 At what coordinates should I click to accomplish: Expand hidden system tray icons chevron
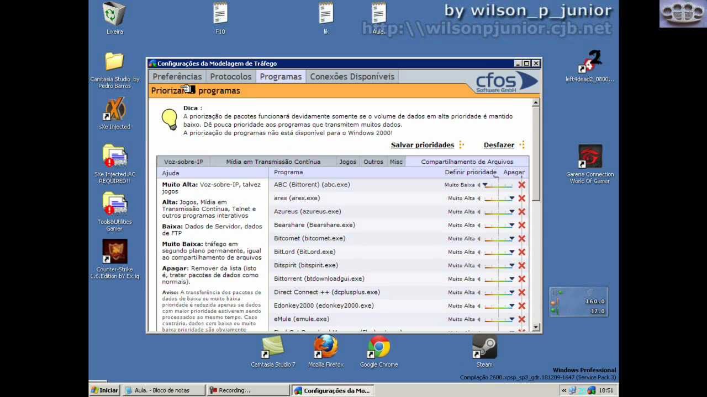pyautogui.click(x=564, y=390)
